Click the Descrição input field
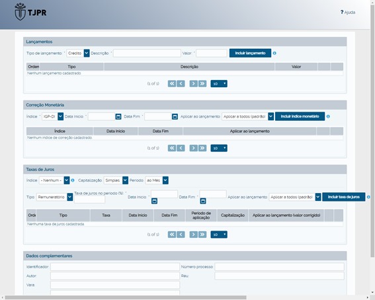Screen dimensions: 375x300 pyautogui.click(x=147, y=54)
